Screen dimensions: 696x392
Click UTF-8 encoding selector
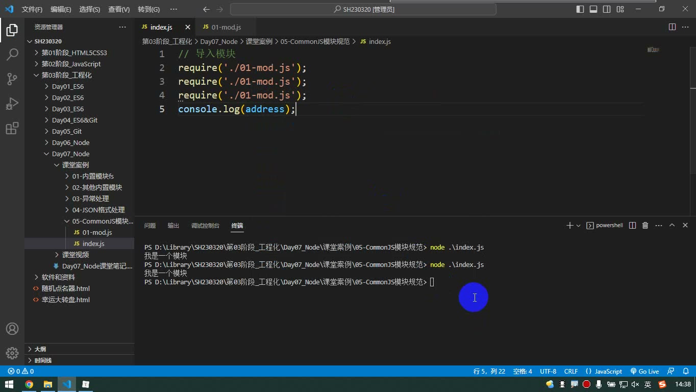pyautogui.click(x=548, y=371)
